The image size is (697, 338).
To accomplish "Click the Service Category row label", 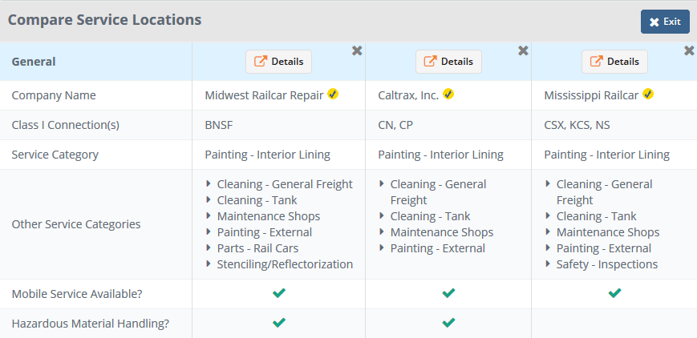I will click(x=55, y=155).
